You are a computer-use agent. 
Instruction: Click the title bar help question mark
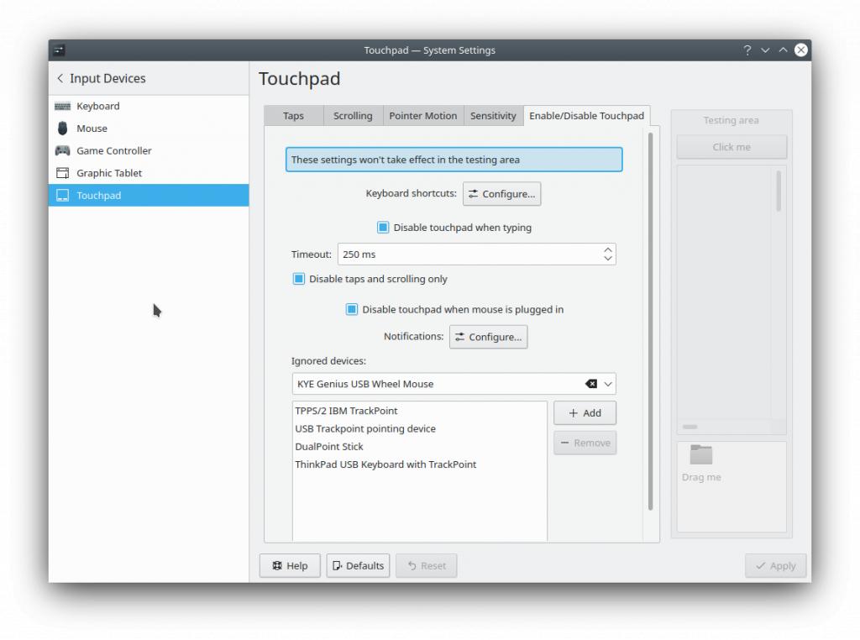click(747, 50)
